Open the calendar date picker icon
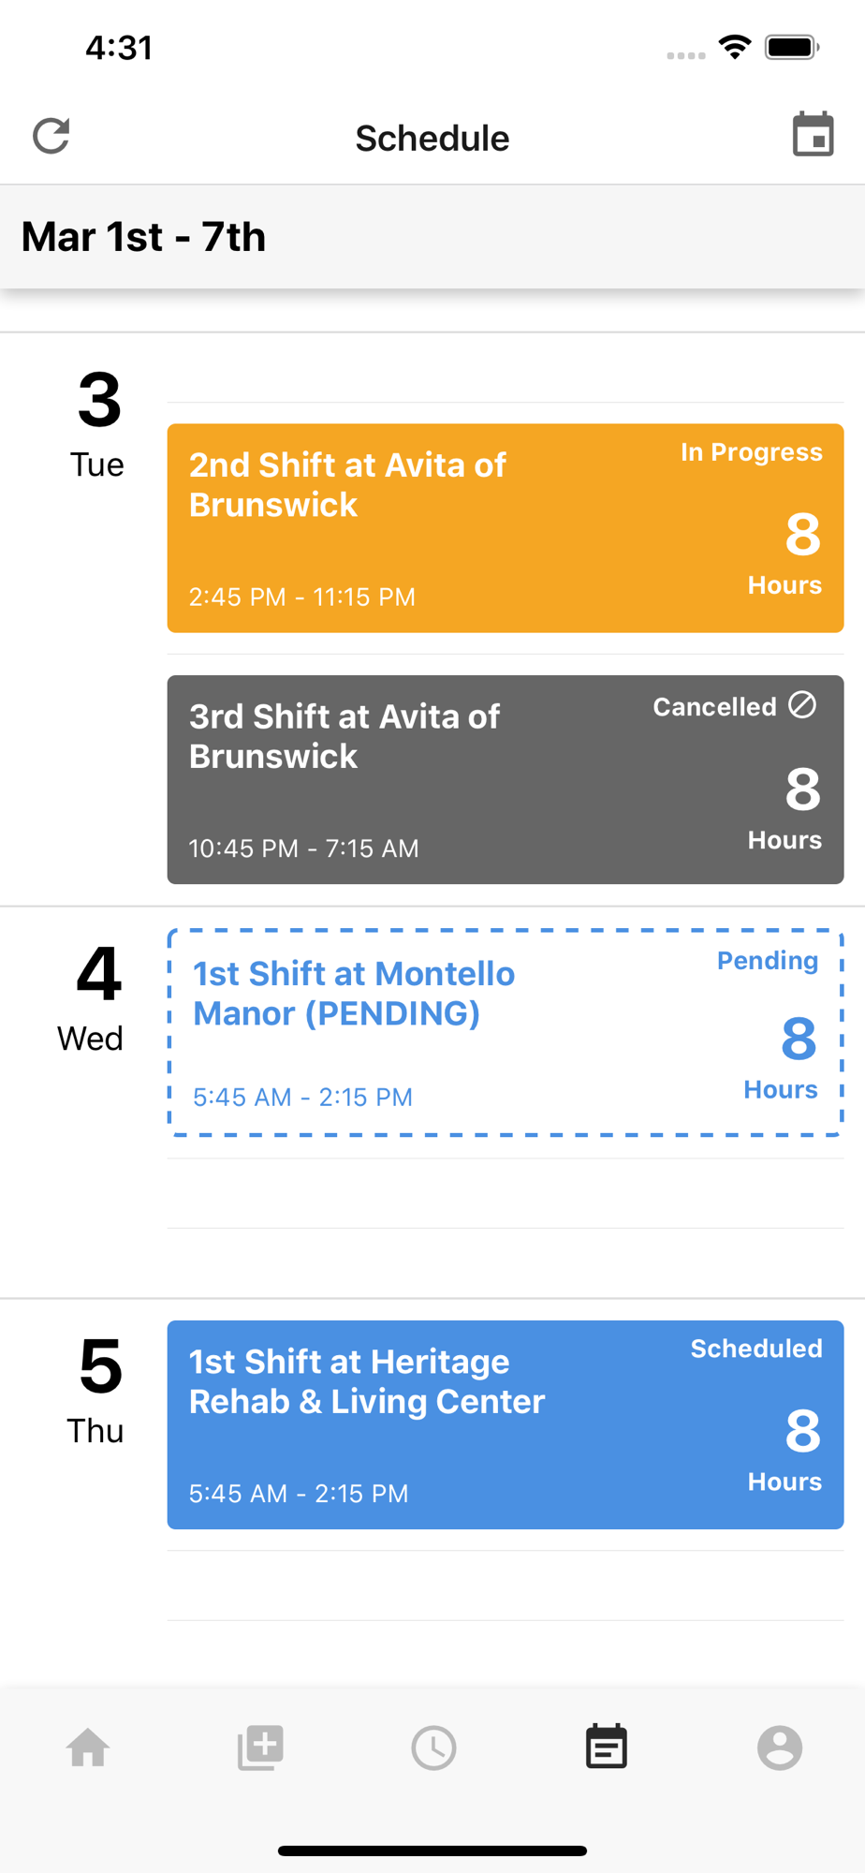Viewport: 865px width, 1873px height. click(x=813, y=135)
